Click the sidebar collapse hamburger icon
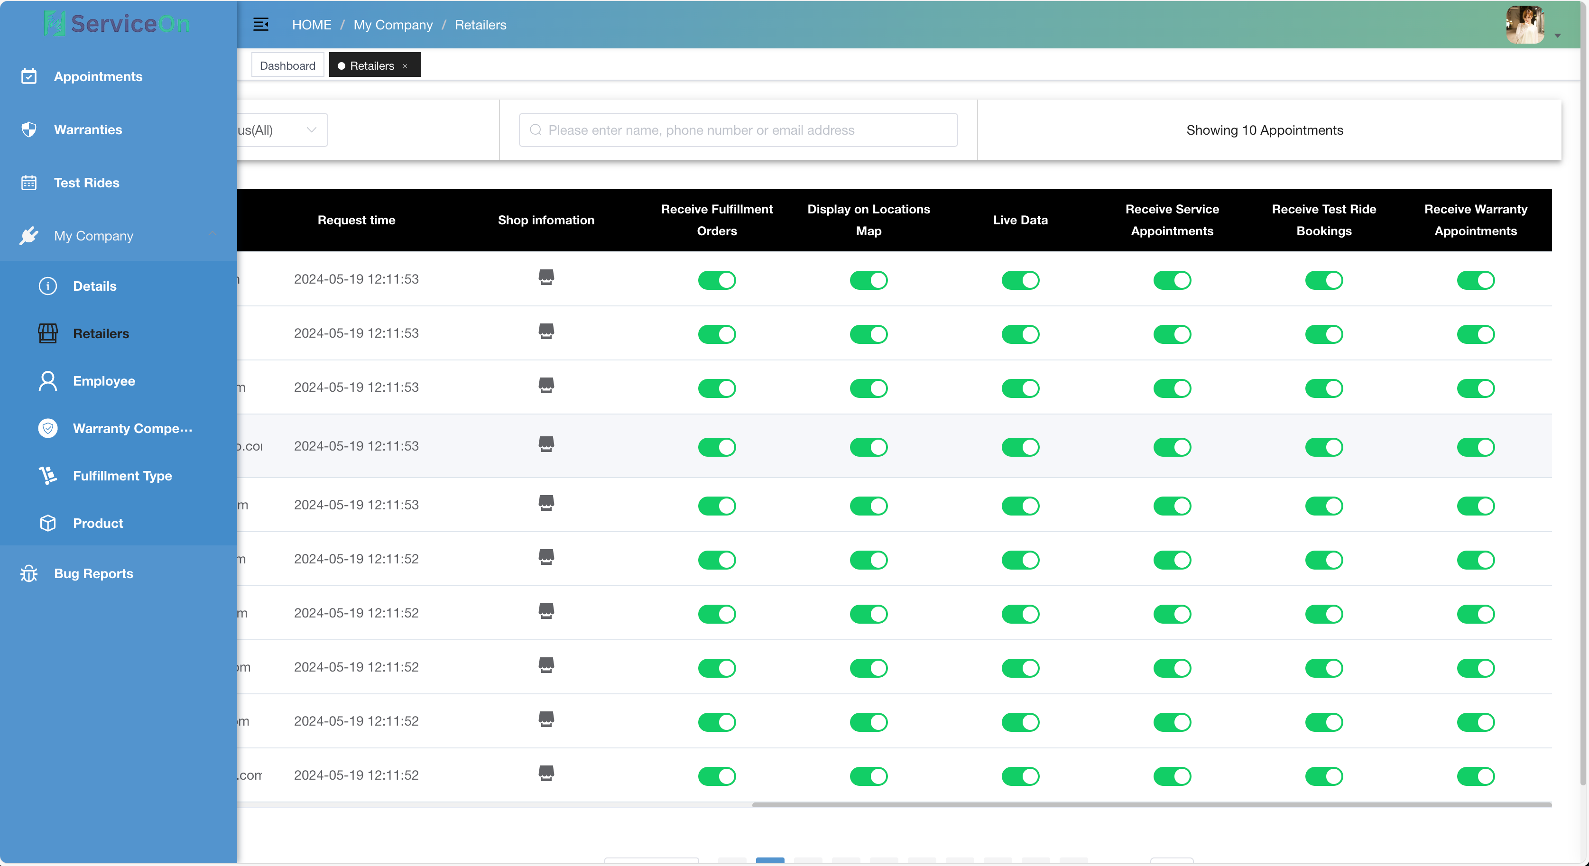1589x866 pixels. pyautogui.click(x=260, y=25)
